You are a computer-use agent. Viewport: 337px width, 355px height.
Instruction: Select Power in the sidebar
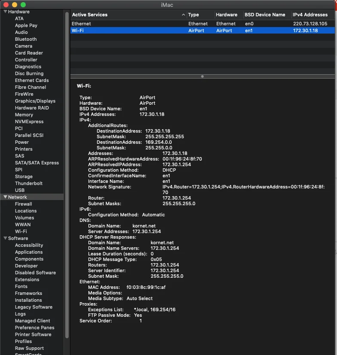point(22,142)
